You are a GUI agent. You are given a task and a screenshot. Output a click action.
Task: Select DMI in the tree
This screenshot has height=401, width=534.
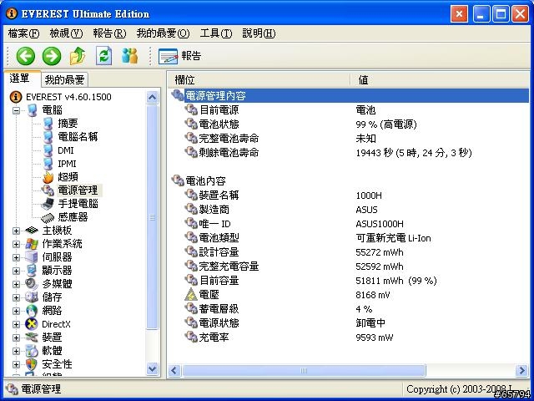pos(66,150)
